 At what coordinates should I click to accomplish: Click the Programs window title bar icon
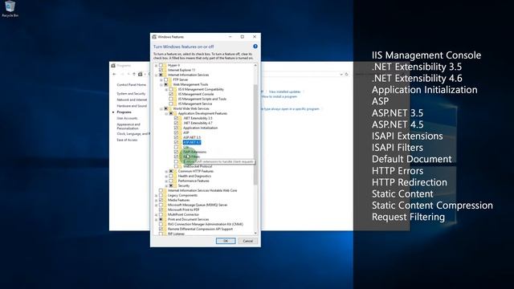pos(113,66)
